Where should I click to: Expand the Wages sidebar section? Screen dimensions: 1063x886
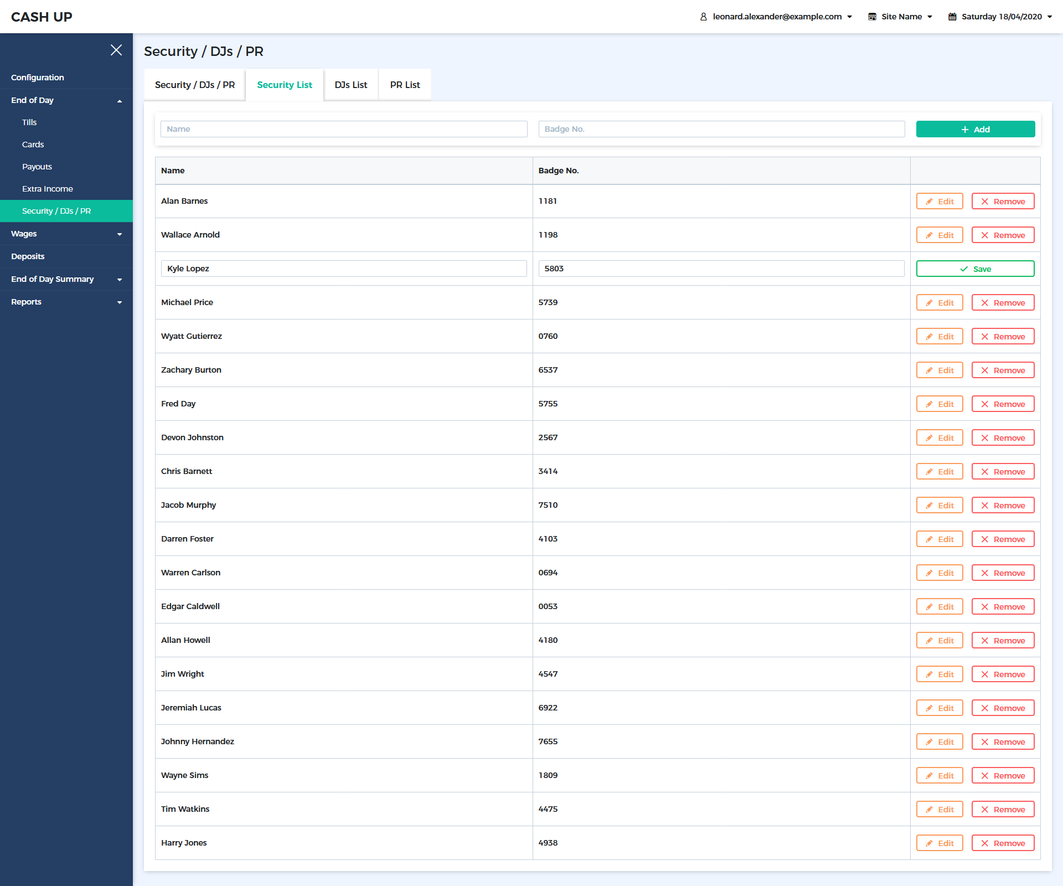(120, 234)
